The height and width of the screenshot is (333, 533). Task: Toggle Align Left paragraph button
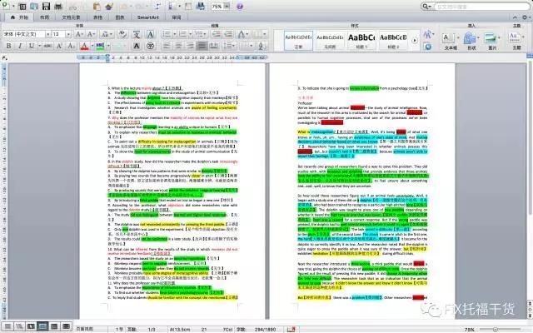coord(167,46)
